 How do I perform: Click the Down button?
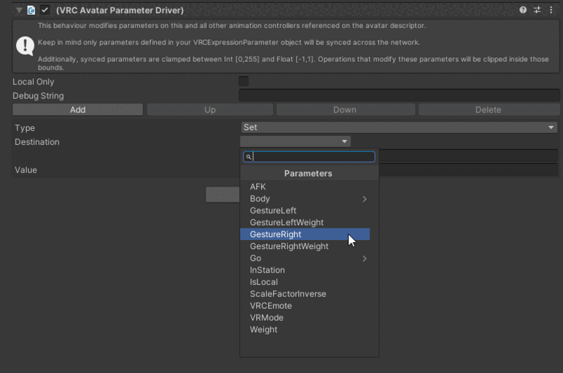click(x=345, y=110)
